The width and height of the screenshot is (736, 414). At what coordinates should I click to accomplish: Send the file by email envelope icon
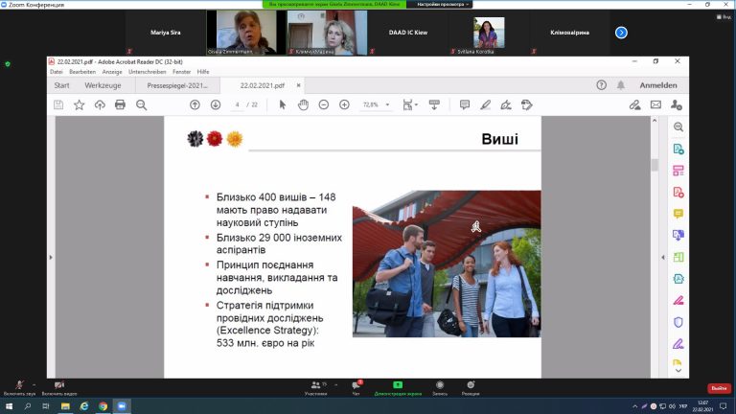tap(655, 104)
